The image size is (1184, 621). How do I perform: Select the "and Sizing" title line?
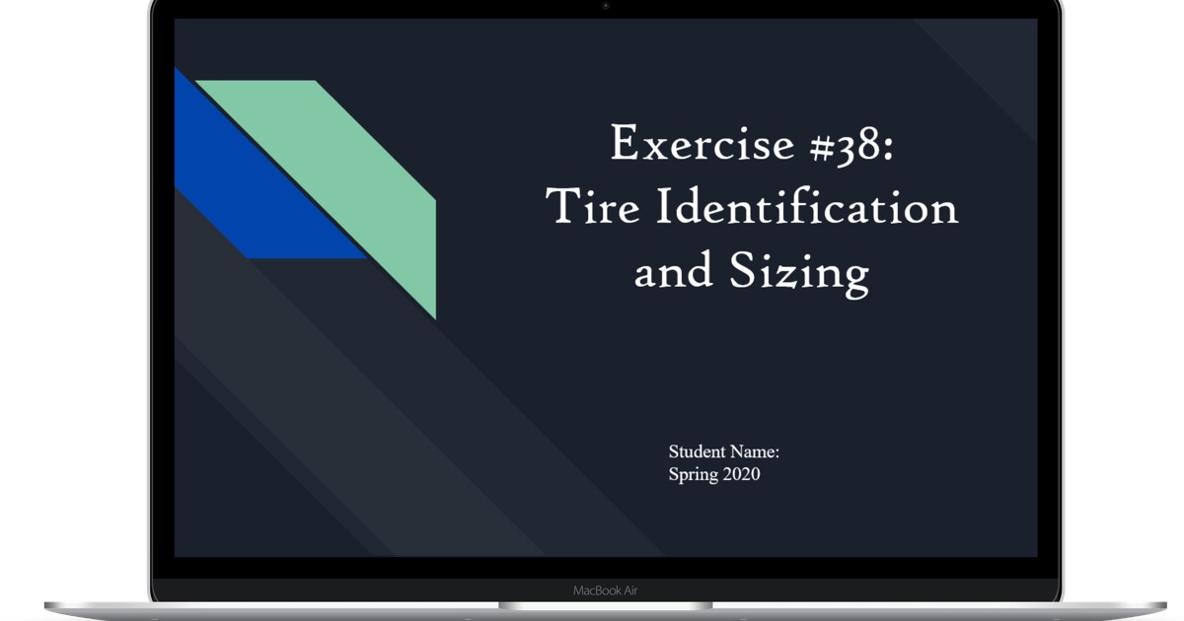[x=752, y=273]
